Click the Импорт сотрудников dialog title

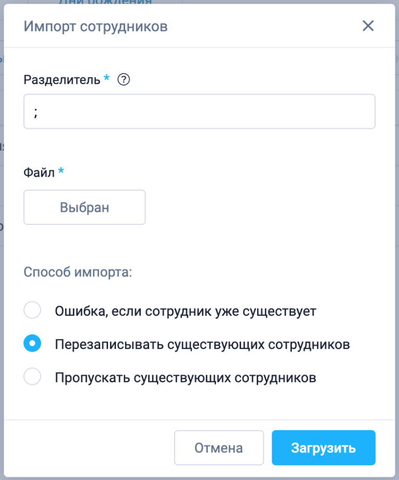[x=96, y=26]
